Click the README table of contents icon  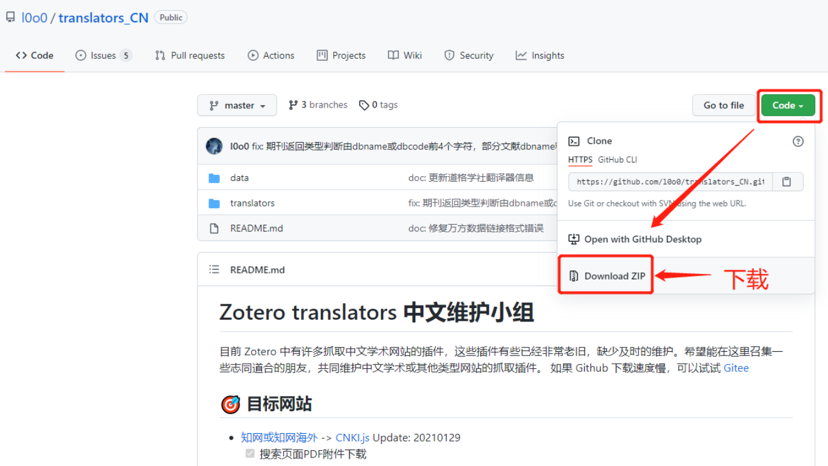(x=214, y=269)
